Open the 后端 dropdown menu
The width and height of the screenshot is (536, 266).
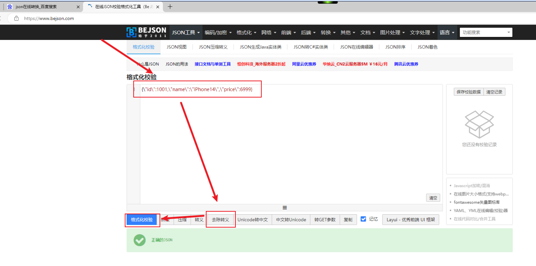click(x=308, y=33)
